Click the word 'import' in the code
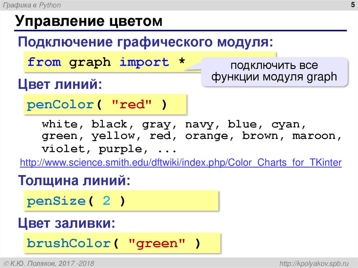This screenshot has height=268, width=358. click(144, 62)
